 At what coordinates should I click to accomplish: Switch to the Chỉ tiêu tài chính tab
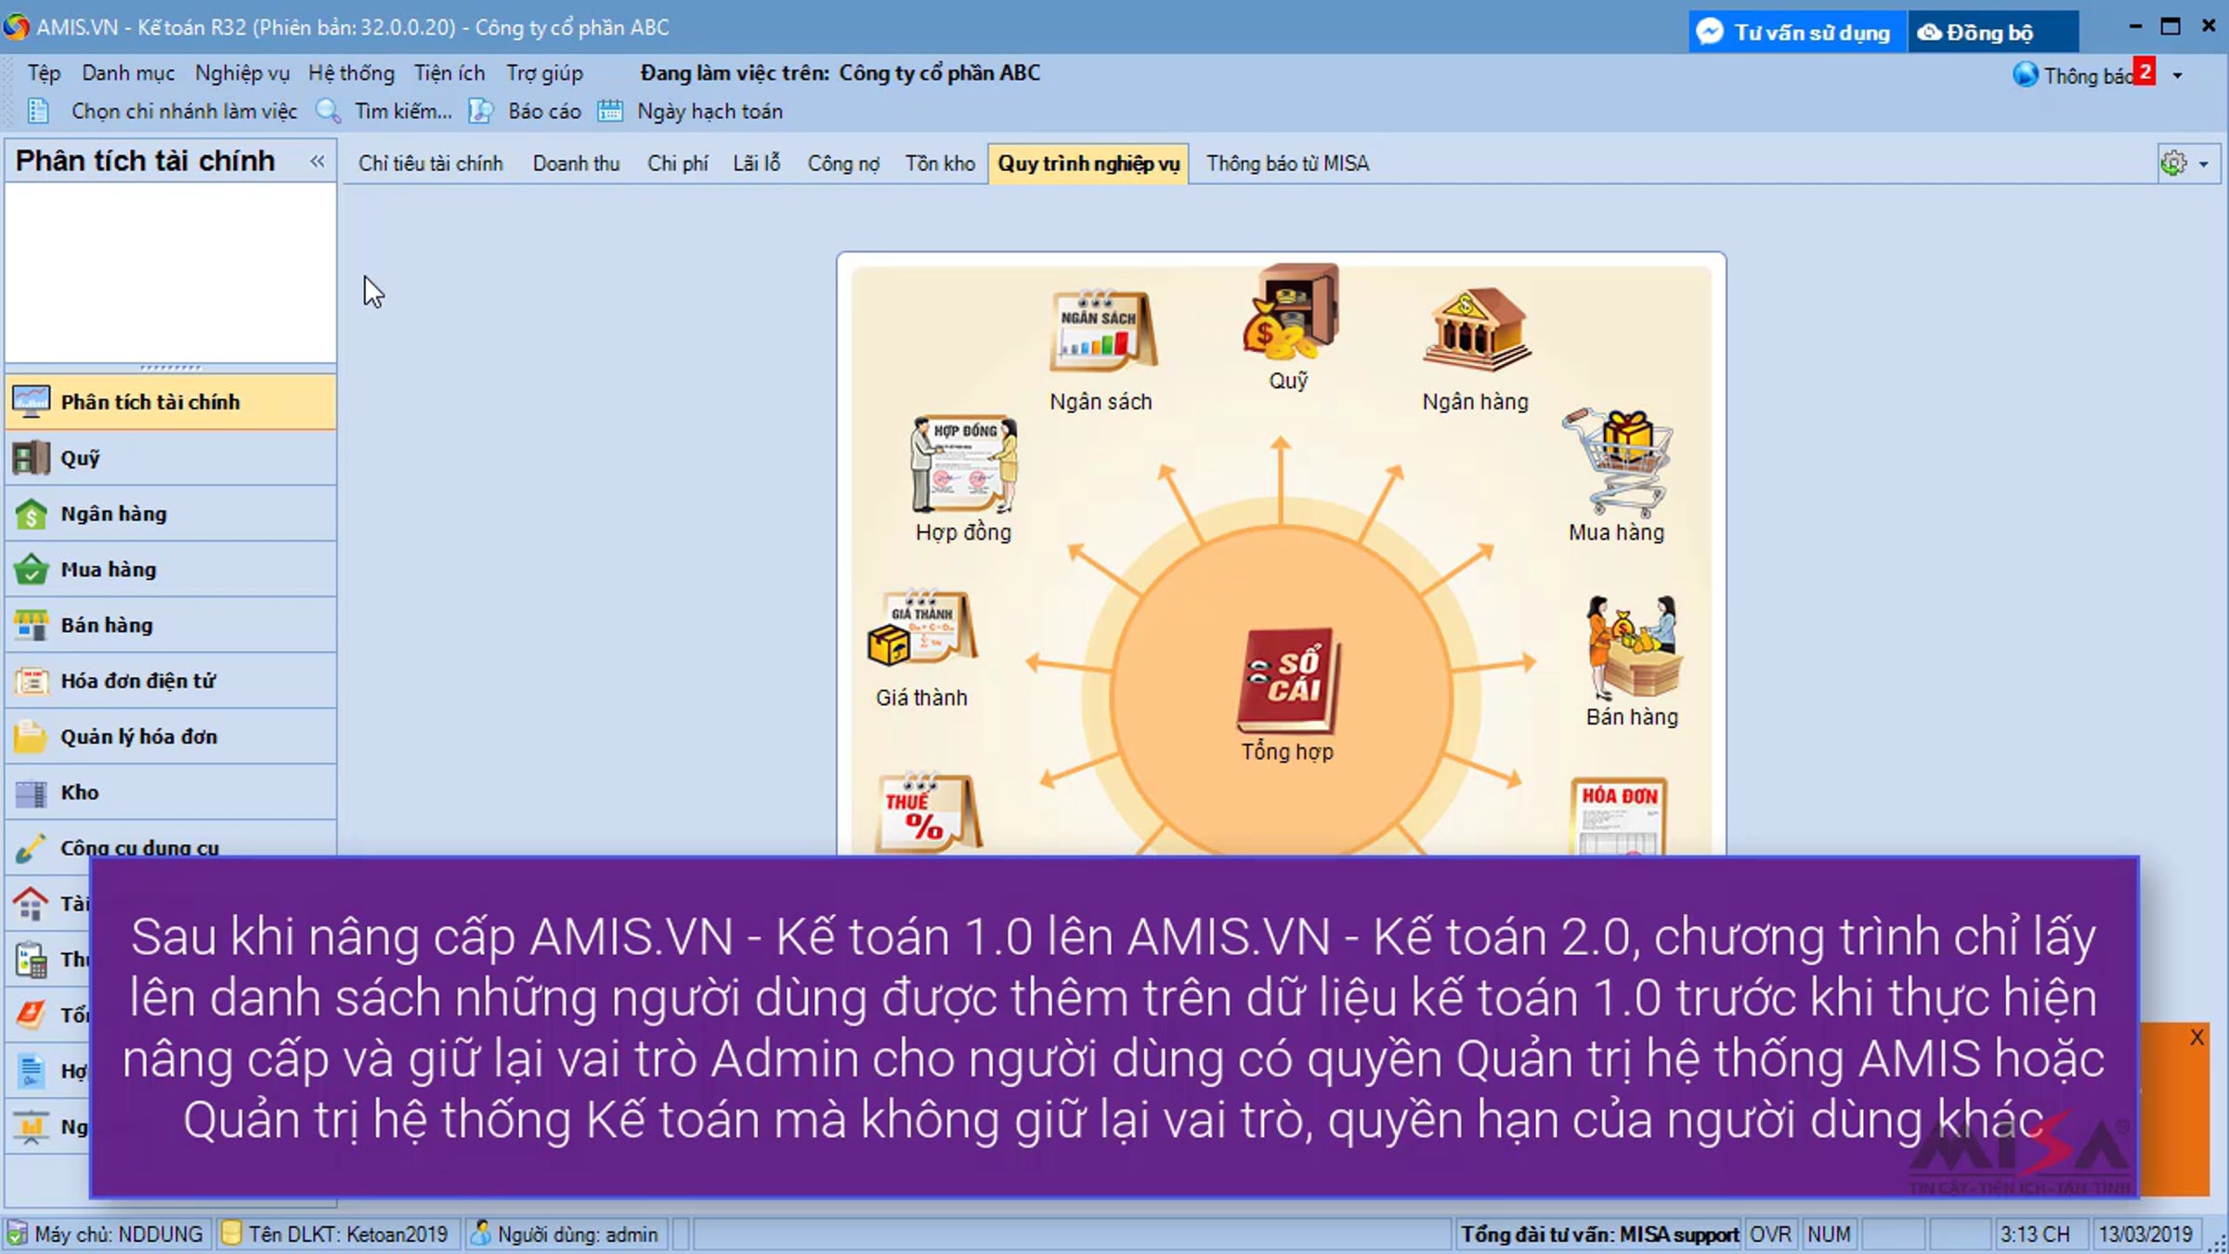pyautogui.click(x=431, y=163)
